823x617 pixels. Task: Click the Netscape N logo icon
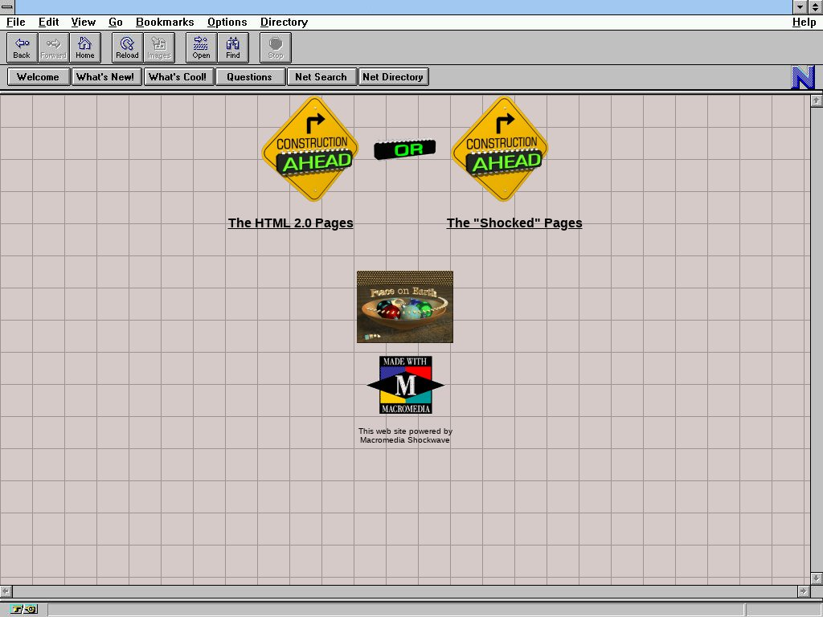803,77
